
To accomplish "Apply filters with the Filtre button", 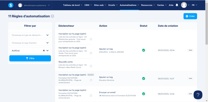I will point(30,58).
